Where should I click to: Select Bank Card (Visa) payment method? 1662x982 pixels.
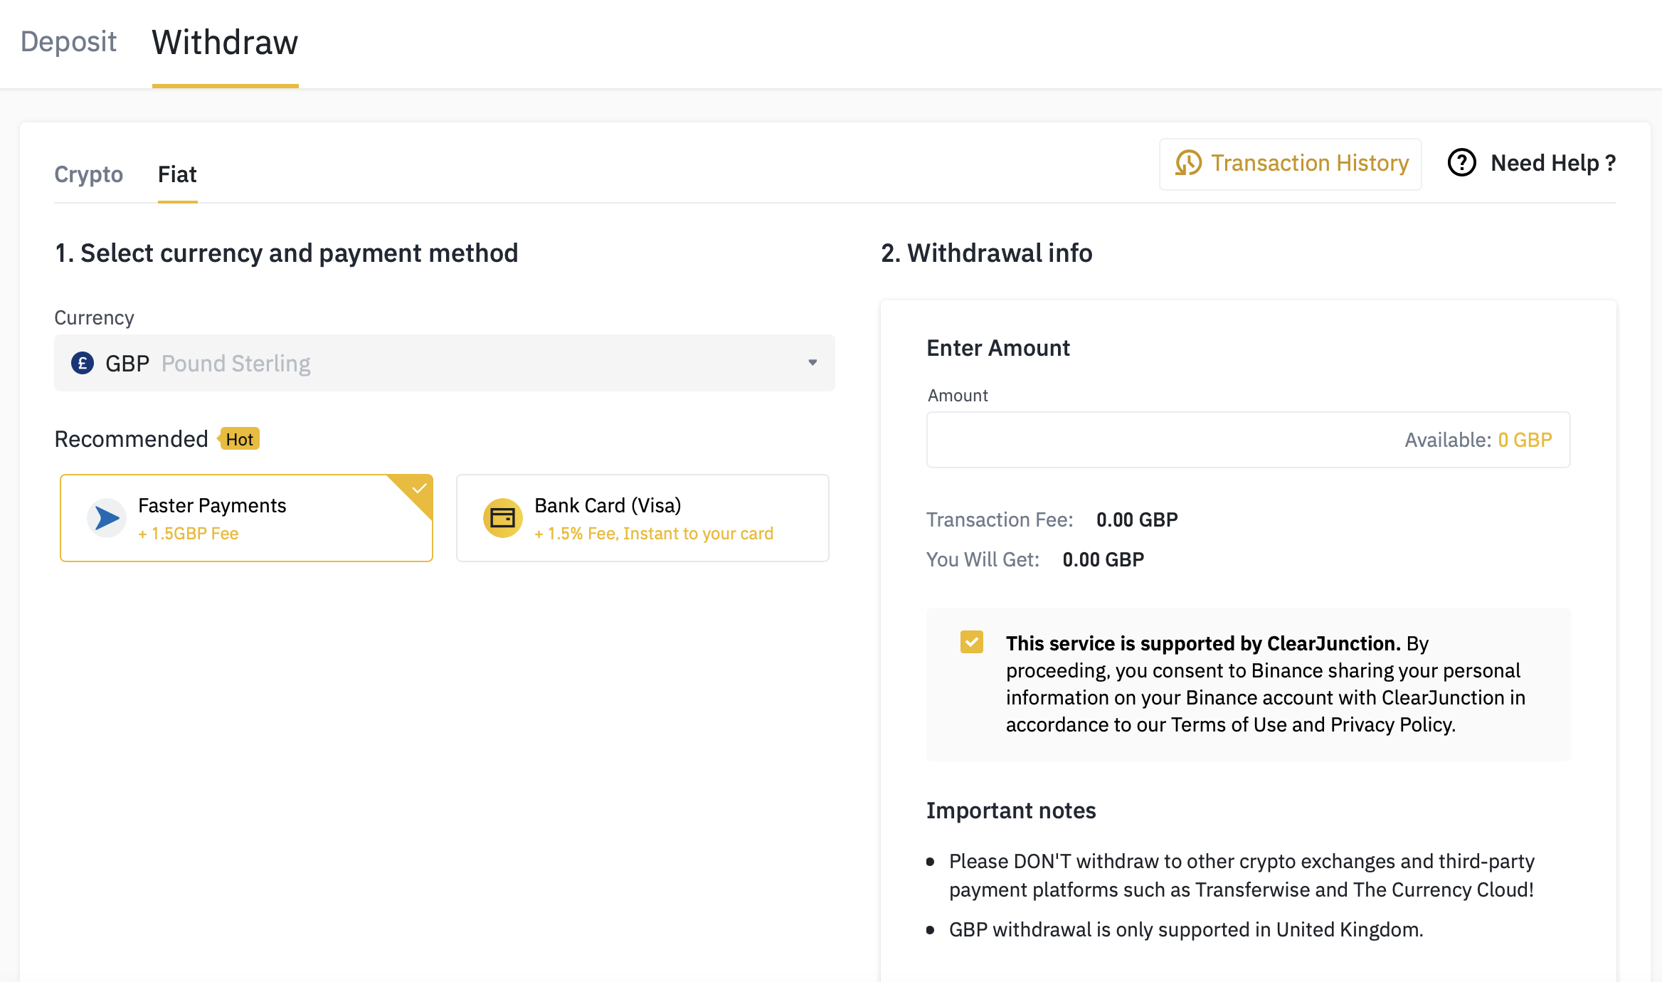click(642, 518)
